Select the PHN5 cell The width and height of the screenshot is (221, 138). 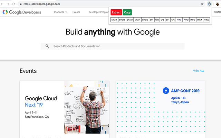pyautogui.click(x=206, y=20)
